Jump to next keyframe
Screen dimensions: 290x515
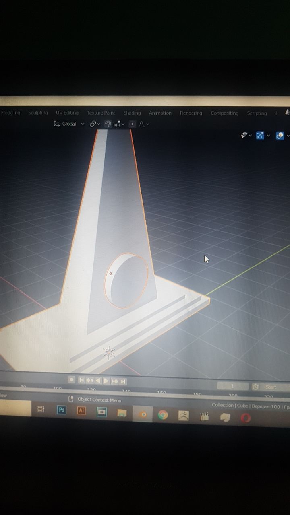pyautogui.click(x=115, y=381)
